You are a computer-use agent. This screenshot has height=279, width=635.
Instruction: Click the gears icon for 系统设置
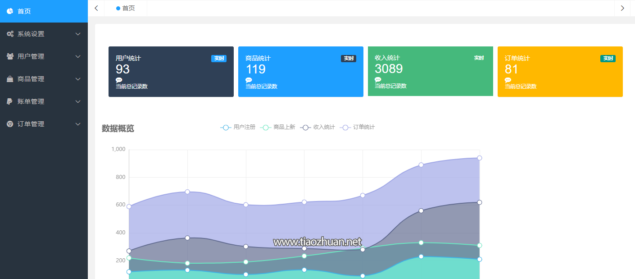[10, 34]
